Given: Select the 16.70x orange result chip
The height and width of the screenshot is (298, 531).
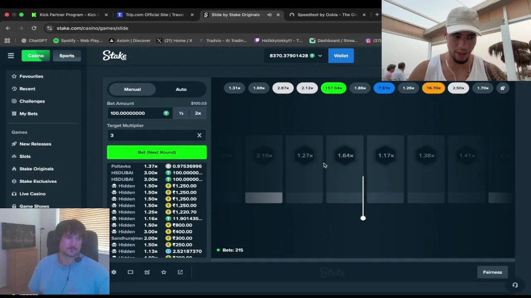Looking at the screenshot, I should tap(434, 88).
